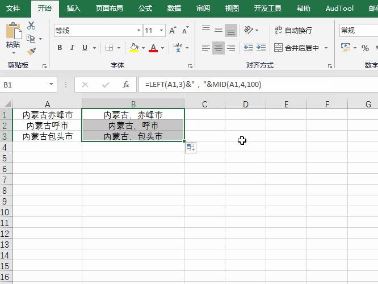
Task: Click the Copy icon in clipboard group
Action: (x=31, y=39)
